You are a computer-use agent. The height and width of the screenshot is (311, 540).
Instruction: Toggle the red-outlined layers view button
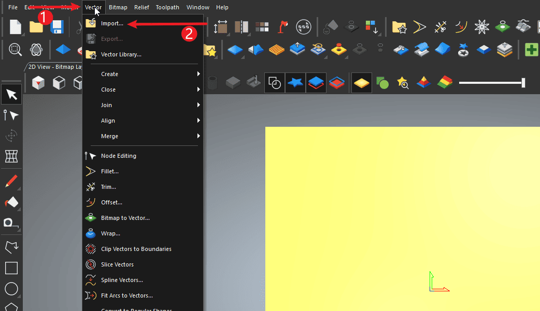point(337,83)
